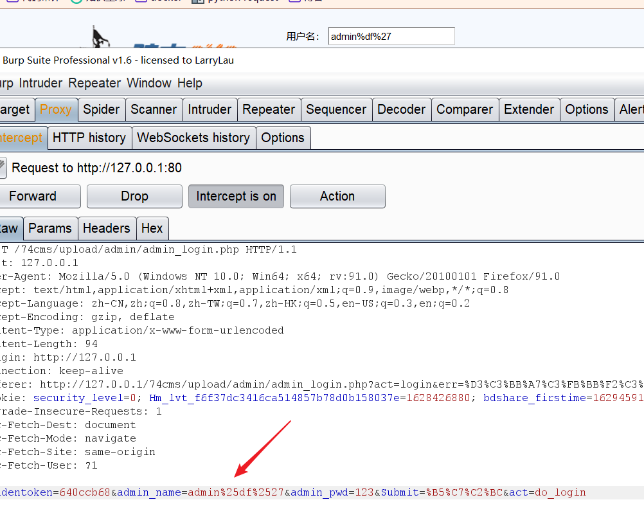
Task: Click the pencil edit icon beside Request to
Action: pos(3,168)
